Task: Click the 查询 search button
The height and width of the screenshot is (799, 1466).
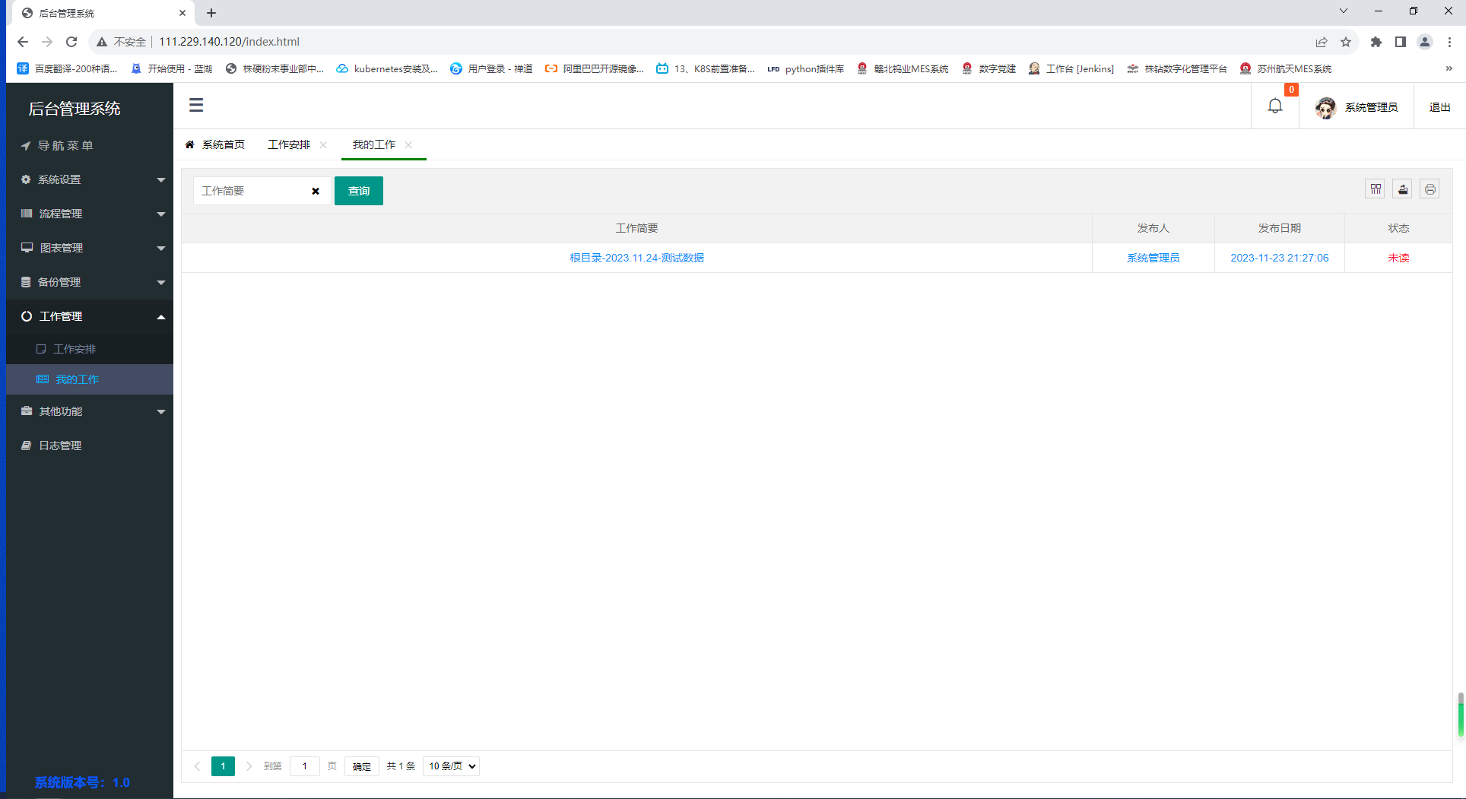Action: point(358,191)
